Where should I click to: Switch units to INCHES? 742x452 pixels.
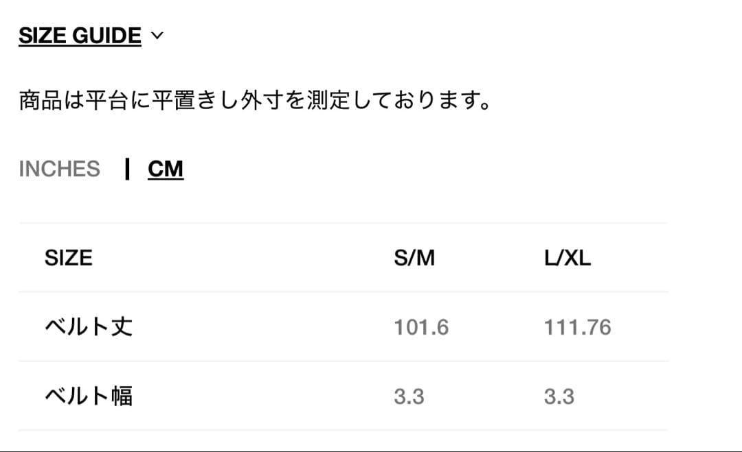click(59, 169)
